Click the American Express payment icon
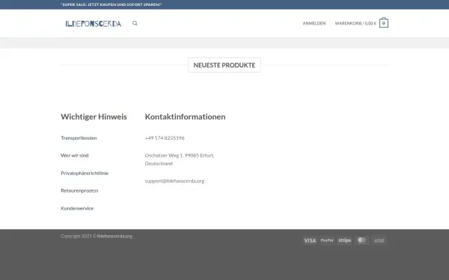 (x=379, y=240)
